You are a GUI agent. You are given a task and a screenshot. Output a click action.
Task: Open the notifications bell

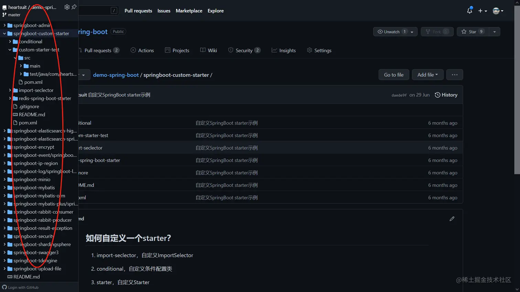pos(469,11)
